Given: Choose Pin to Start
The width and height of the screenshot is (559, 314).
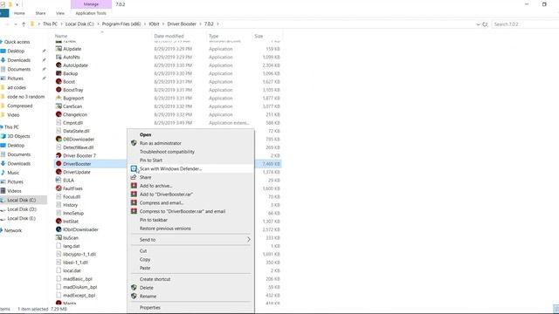Looking at the screenshot, I should pyautogui.click(x=151, y=160).
